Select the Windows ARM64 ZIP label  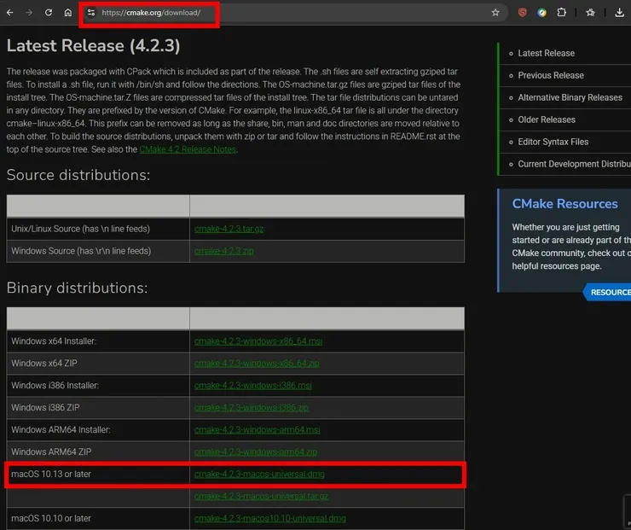pos(51,451)
